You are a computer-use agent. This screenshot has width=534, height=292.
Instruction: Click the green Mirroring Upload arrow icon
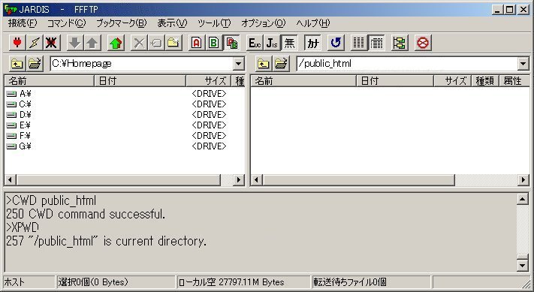(116, 43)
